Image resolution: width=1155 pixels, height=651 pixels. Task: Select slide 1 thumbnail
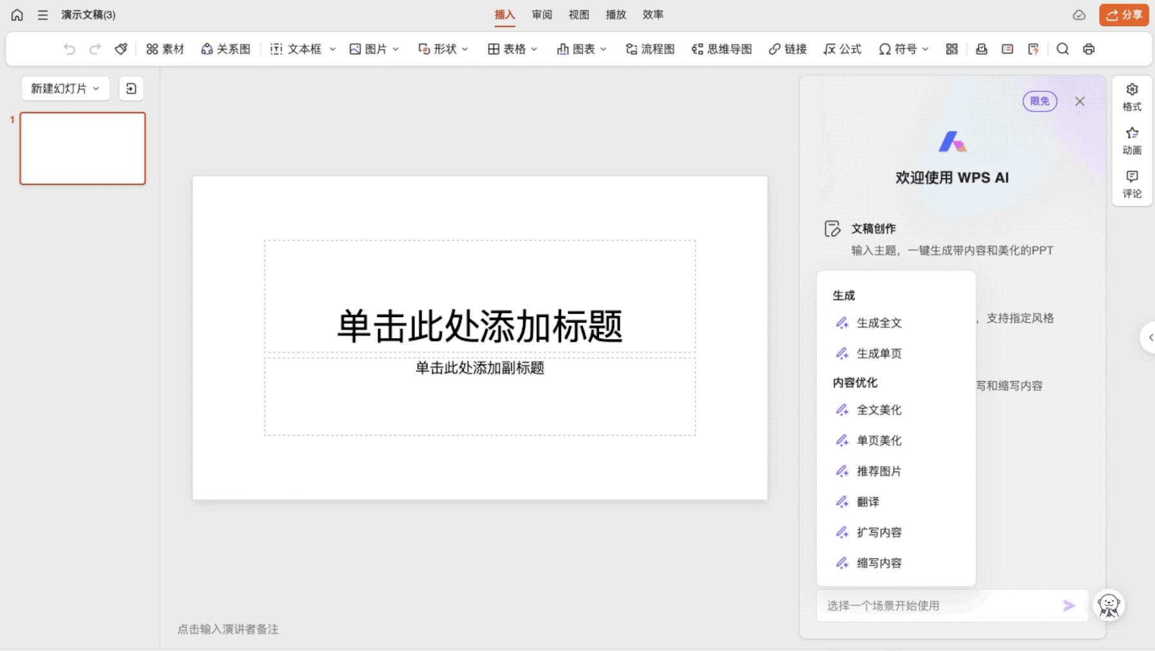pyautogui.click(x=82, y=148)
